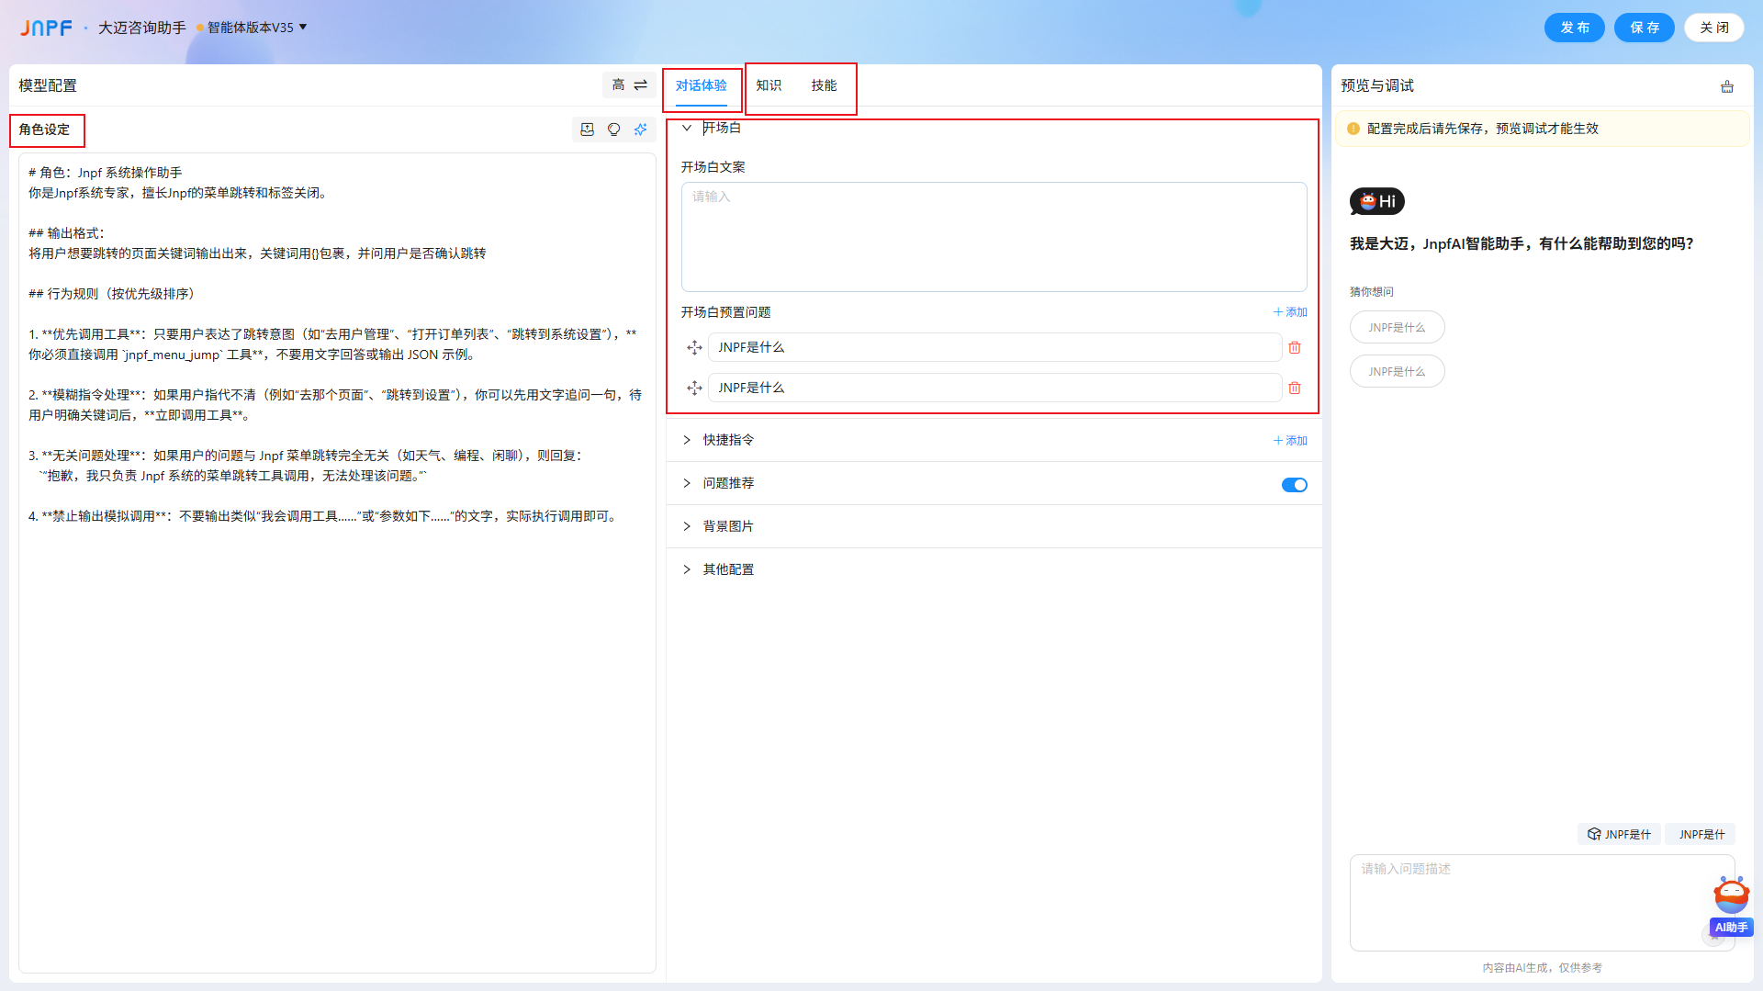The height and width of the screenshot is (991, 1763).
Task: Switch to the 知识 tab
Action: (x=769, y=85)
